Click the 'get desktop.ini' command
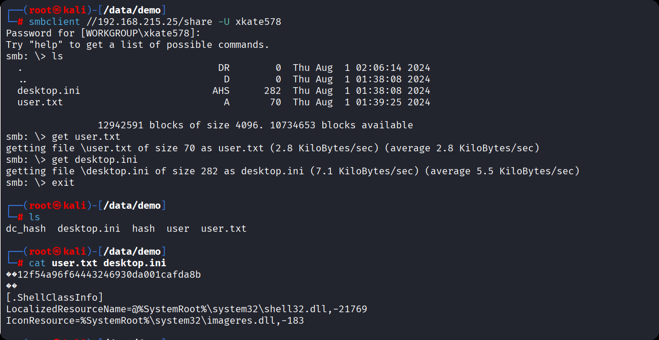This screenshot has width=659, height=340. point(95,159)
